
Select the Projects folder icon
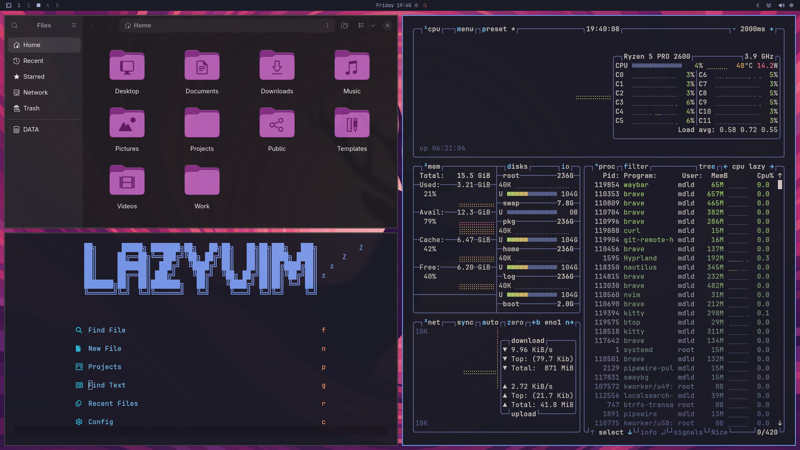202,123
